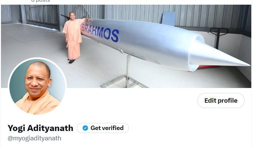Click the hangar door in banner background

(42, 15)
